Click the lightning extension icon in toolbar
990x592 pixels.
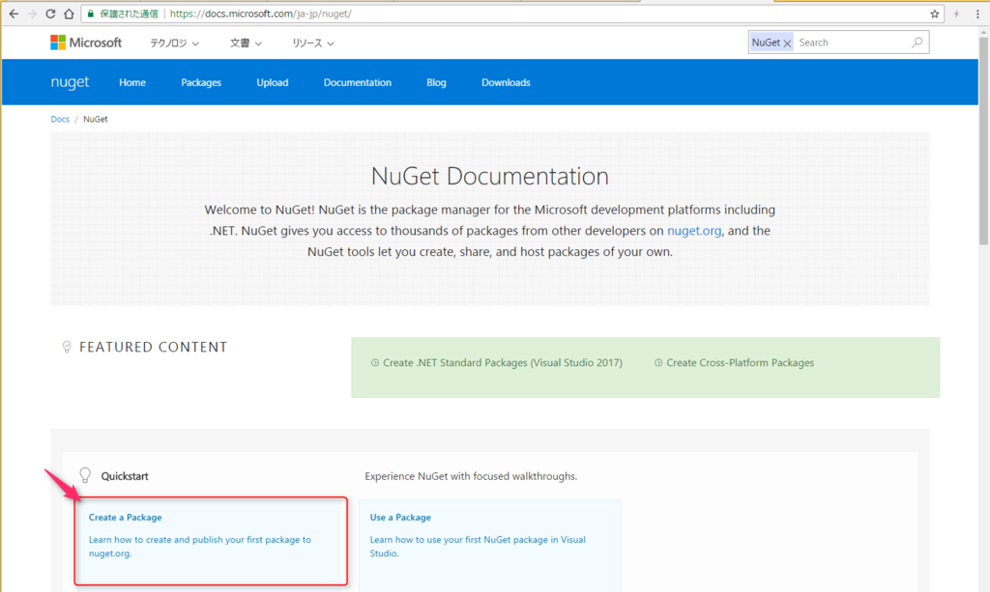[x=956, y=14]
